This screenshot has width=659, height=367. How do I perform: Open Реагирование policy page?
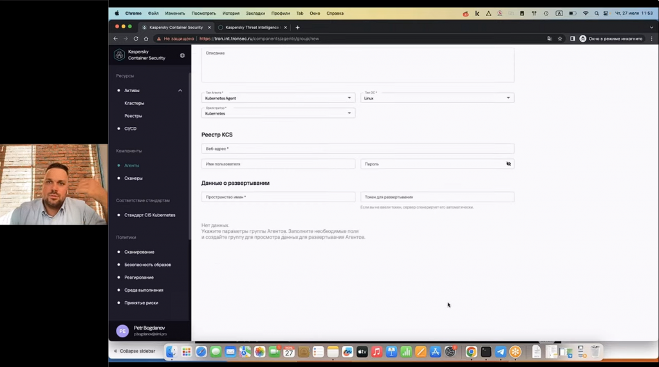tap(139, 278)
